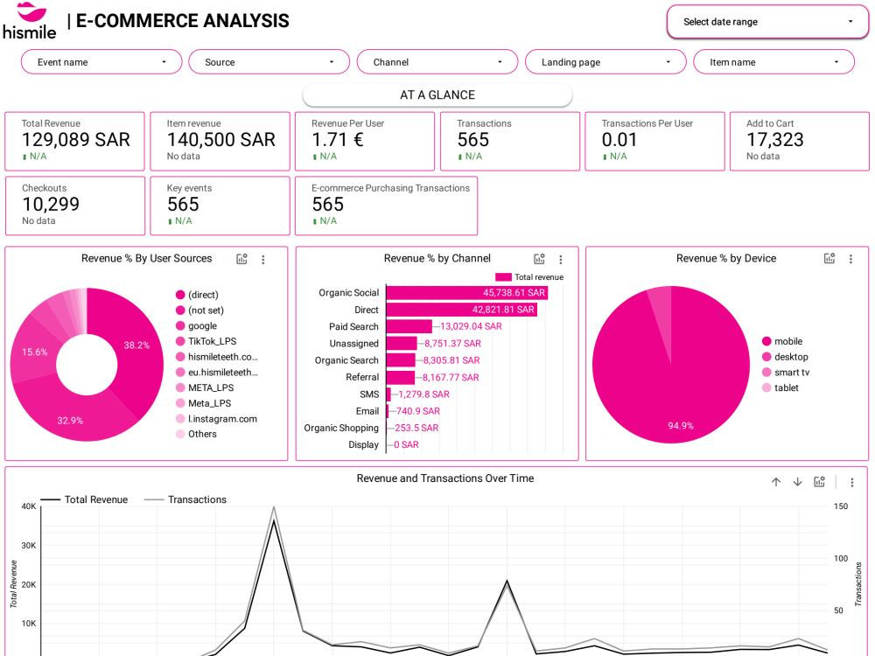Click the Revenue Per User 1.71 € scorecard

(365, 141)
